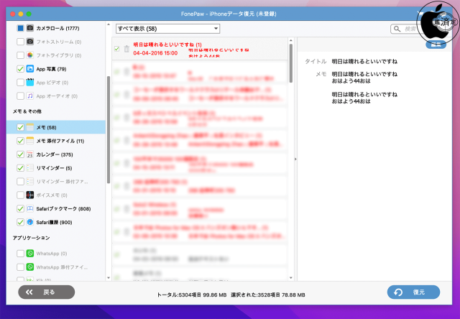Click the double-arrow icon on 戻る button

pos(29,292)
